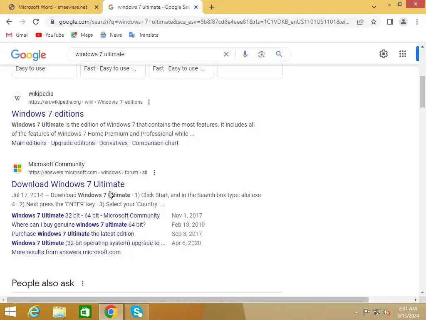Open Windows 7 editions Wikipedia result

(x=48, y=114)
